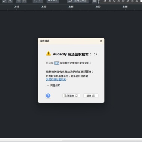Close the 檔案錯誤 error dialog

coord(101,41)
